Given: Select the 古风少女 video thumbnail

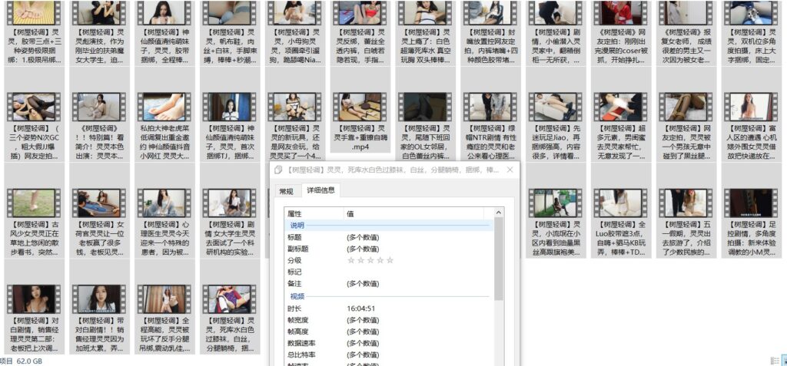Looking at the screenshot, I should click(31, 203).
